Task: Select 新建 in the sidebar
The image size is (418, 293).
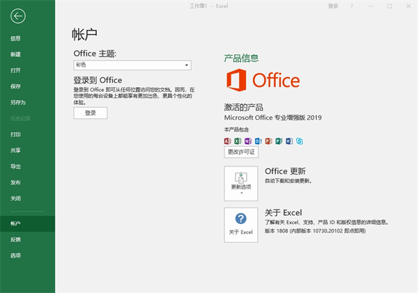Action: 15,54
